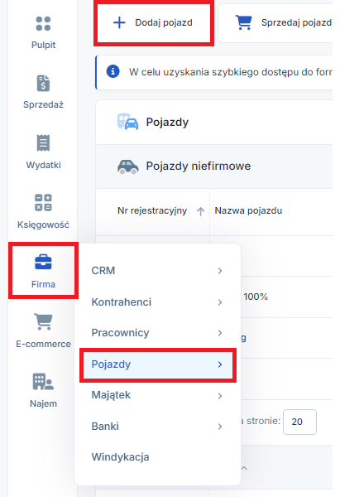
Task: Open the Pulpit dashboard icon
Action: tap(43, 23)
